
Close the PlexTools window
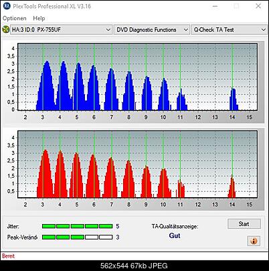(258, 6)
